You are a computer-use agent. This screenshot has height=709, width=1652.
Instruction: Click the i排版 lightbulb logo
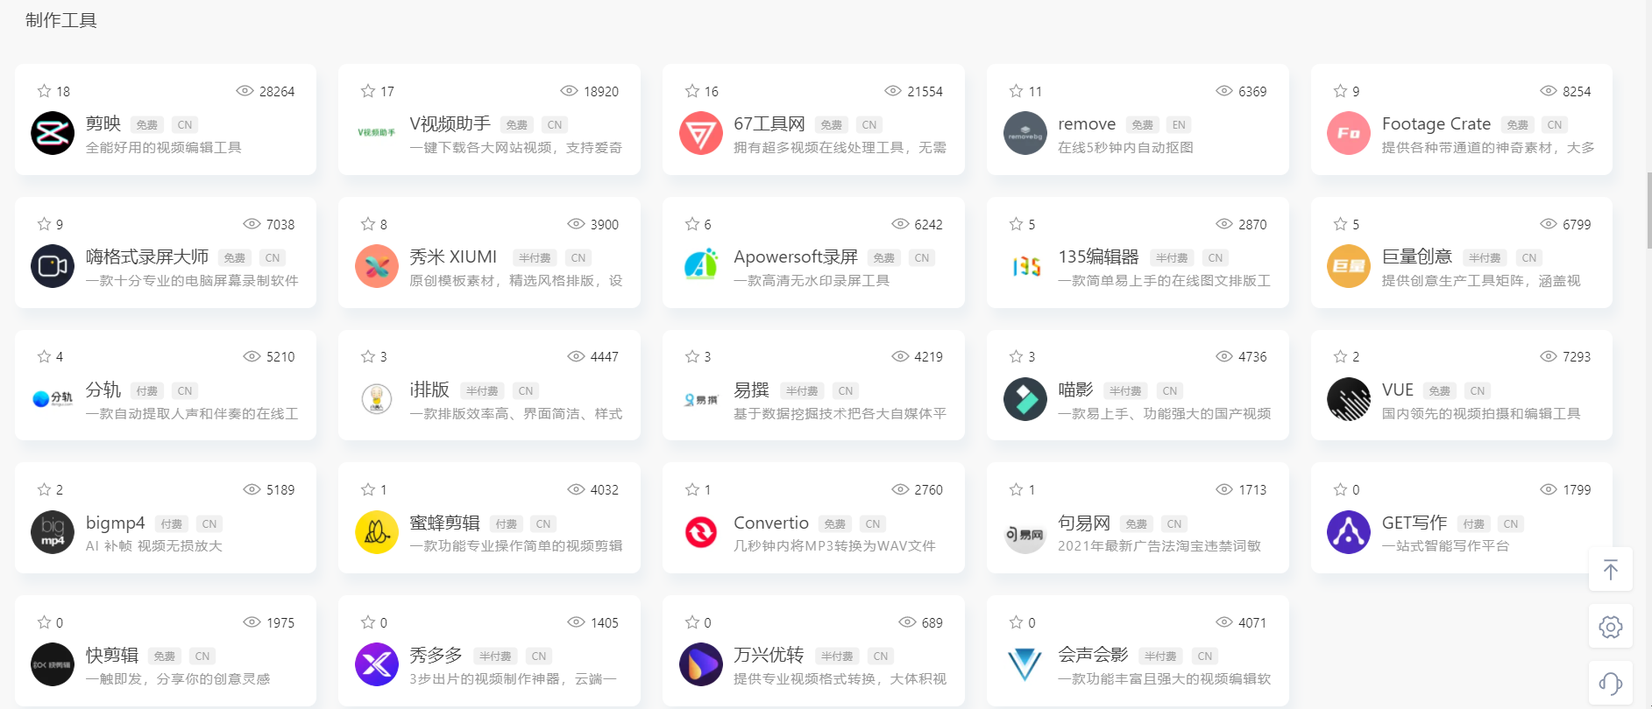pyautogui.click(x=377, y=399)
